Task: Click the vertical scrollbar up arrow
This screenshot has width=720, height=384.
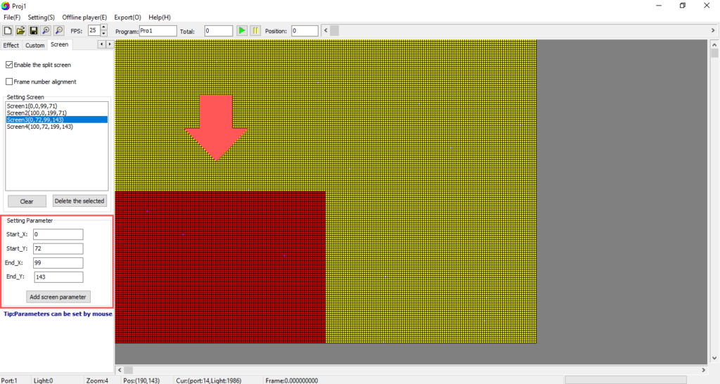Action: click(714, 44)
